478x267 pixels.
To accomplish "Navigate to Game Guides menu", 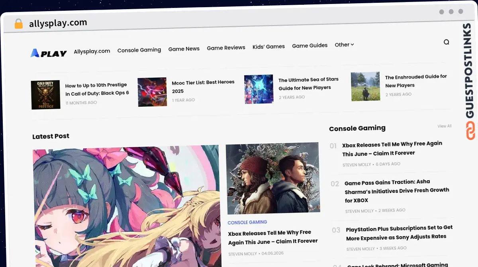I will tap(310, 45).
